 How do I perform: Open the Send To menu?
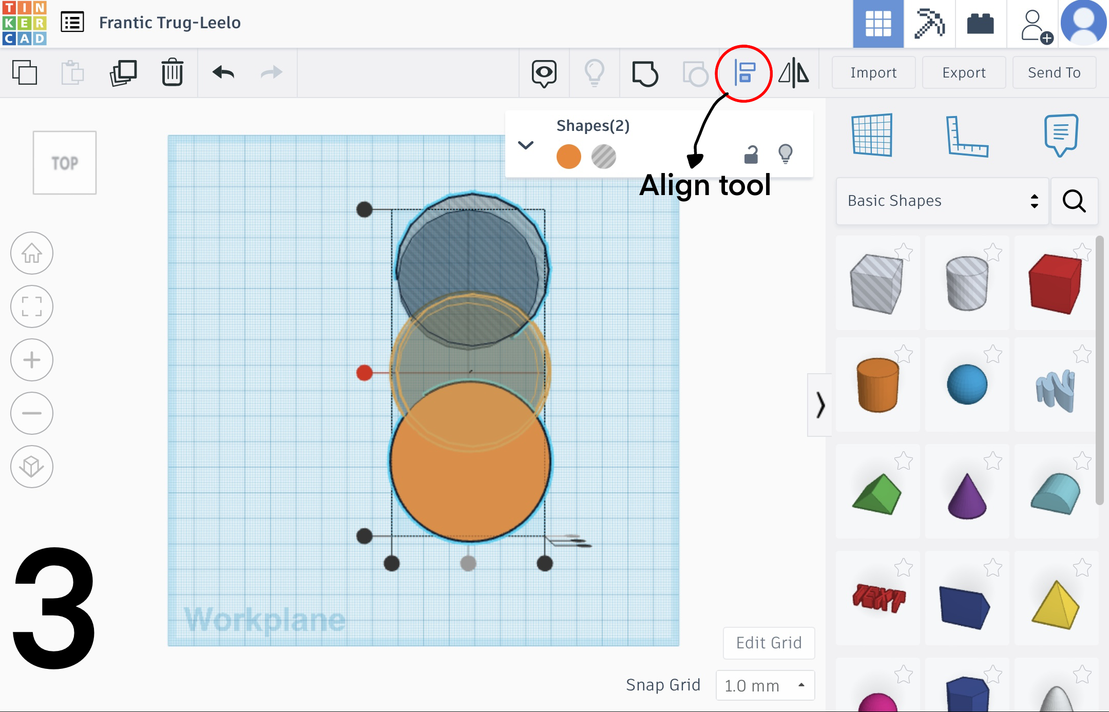click(x=1054, y=73)
